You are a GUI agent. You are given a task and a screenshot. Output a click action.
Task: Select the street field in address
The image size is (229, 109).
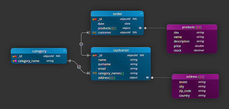(195, 82)
